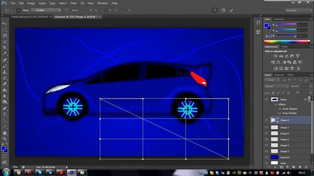Add a Brightness/Contrast adjustment

(x=276, y=56)
